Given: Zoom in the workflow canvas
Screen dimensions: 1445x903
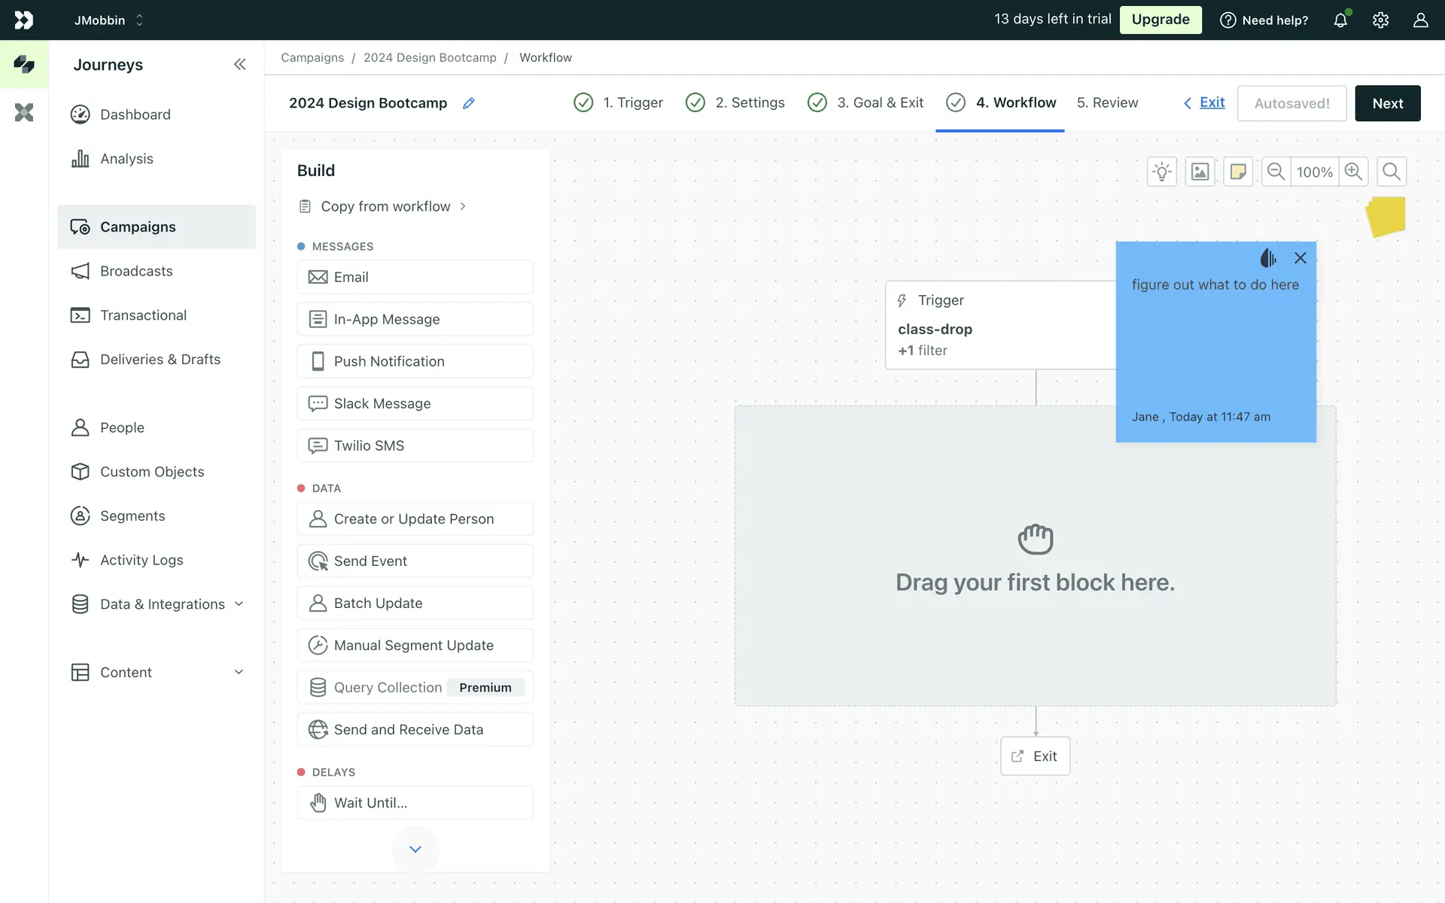Looking at the screenshot, I should (1353, 172).
